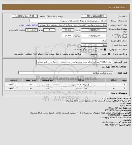Click date 1402/11/17 in the ماسک پزشکی row
The width and height of the screenshot is (132, 145).
pos(14,89)
